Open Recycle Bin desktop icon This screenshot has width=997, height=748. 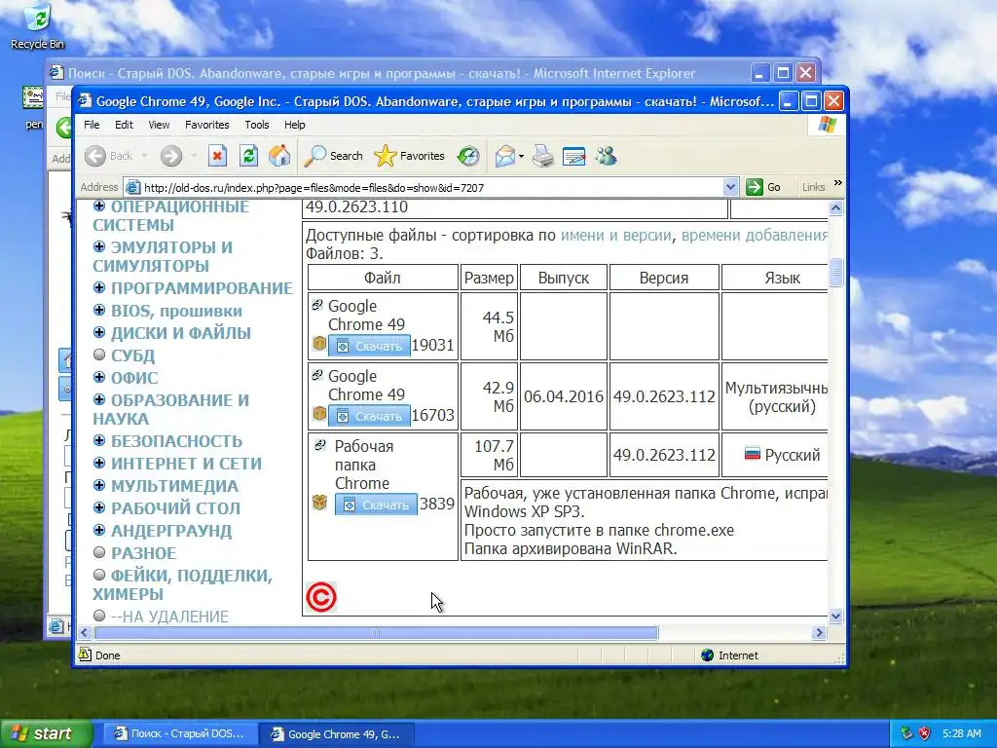38,26
